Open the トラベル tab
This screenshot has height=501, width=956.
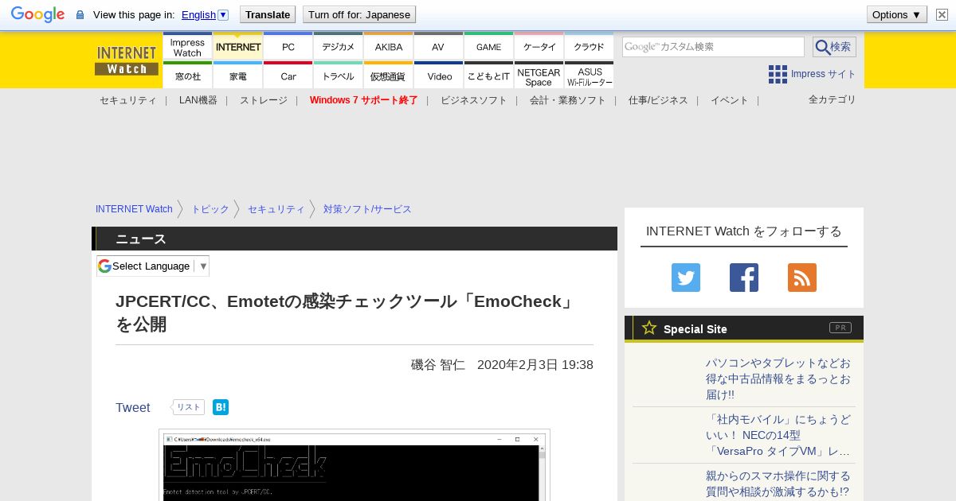pos(339,76)
